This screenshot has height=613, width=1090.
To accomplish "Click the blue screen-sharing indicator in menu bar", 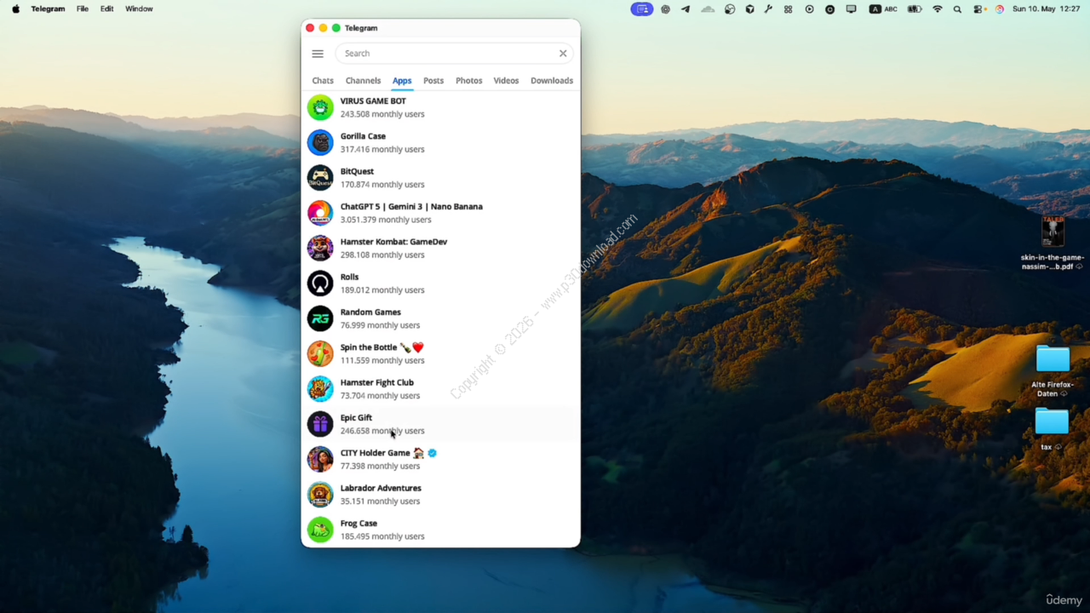I will coord(642,9).
